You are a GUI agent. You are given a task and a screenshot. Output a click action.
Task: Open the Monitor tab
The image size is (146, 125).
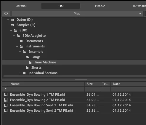(100, 6)
